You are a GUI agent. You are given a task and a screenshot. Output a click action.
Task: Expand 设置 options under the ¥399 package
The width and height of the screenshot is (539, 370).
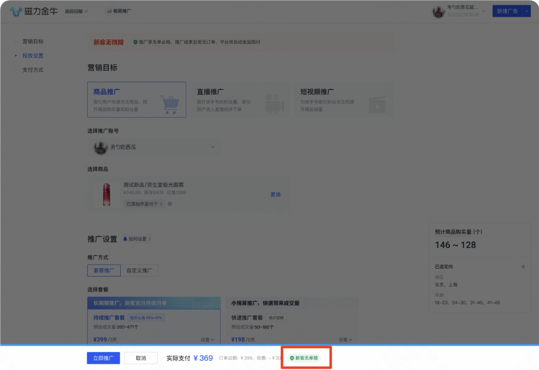(207, 339)
